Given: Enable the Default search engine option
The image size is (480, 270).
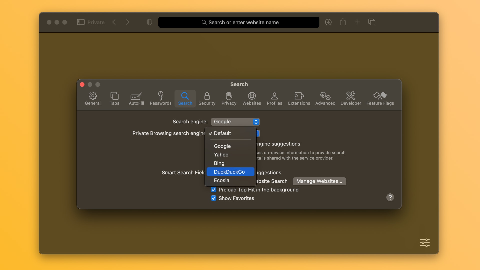Looking at the screenshot, I should (222, 133).
